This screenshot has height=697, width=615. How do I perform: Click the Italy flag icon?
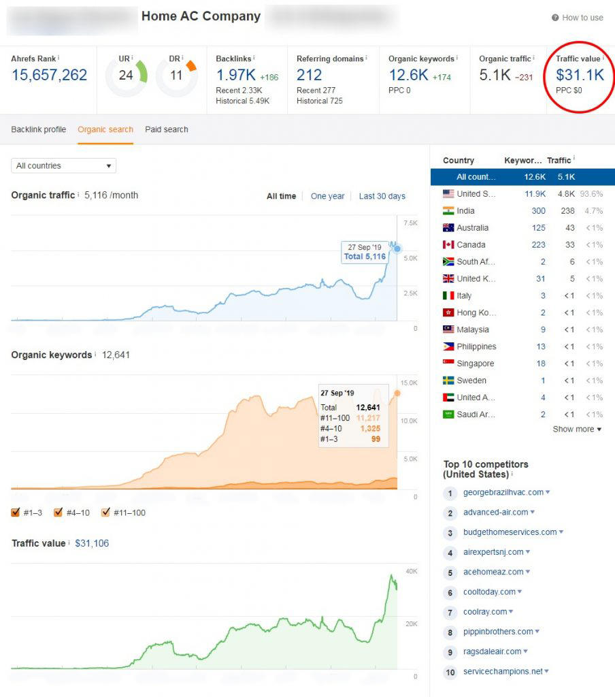[448, 295]
